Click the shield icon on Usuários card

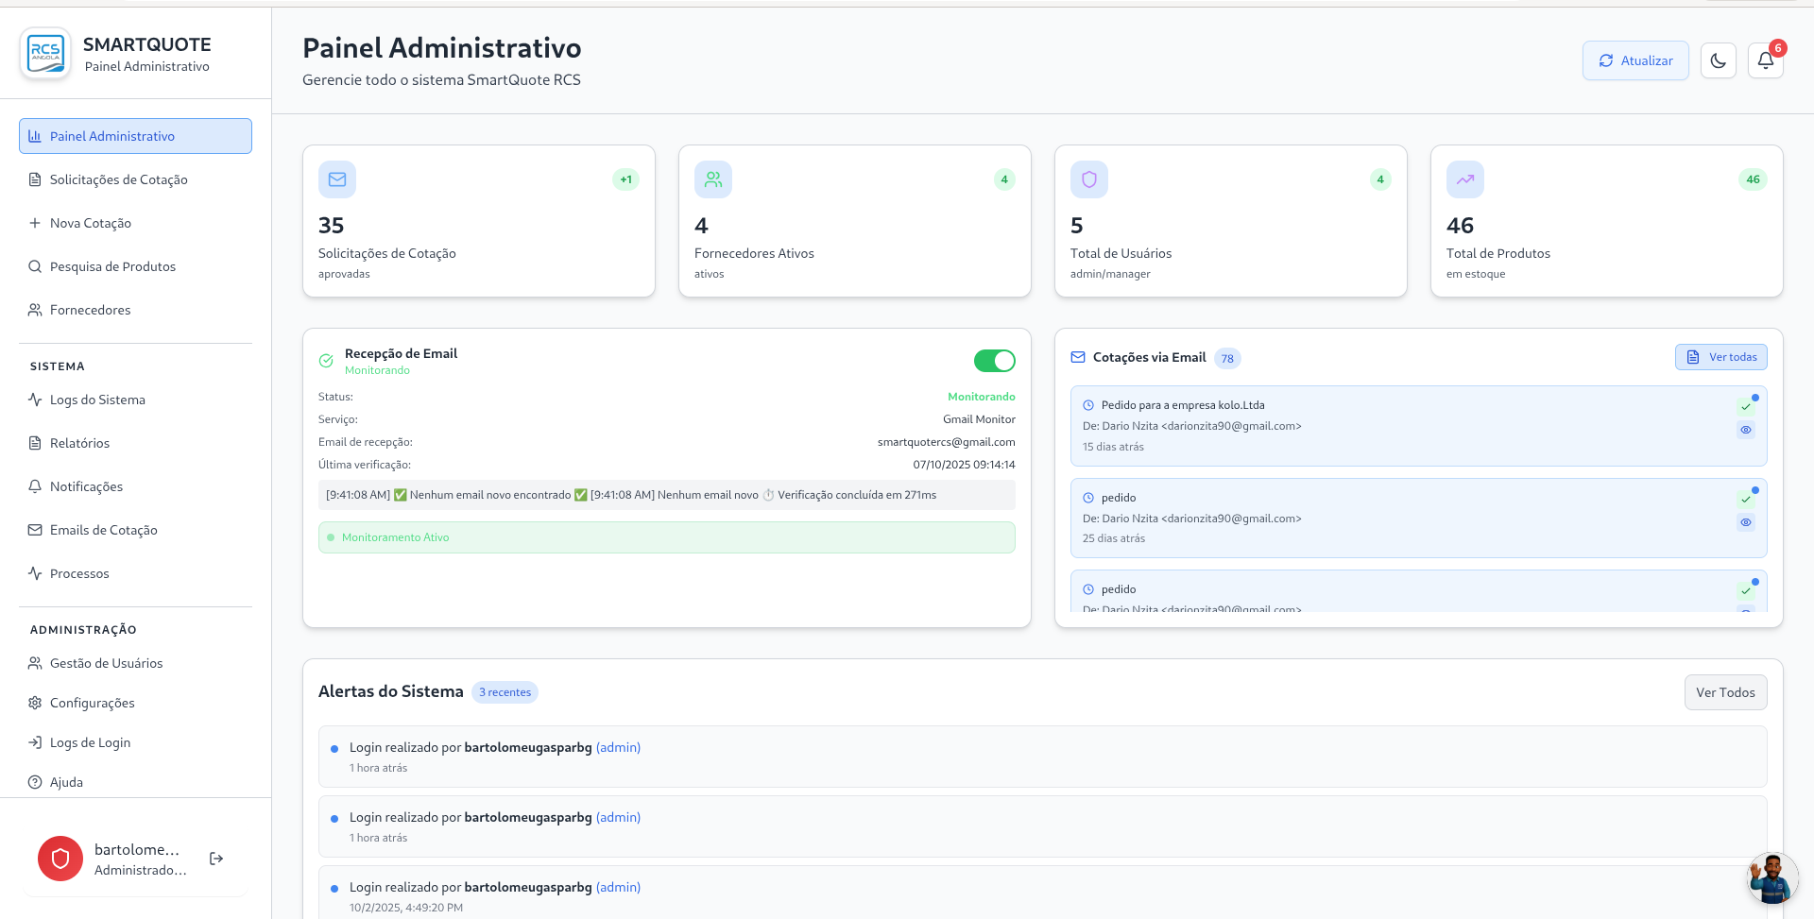[x=1088, y=179]
